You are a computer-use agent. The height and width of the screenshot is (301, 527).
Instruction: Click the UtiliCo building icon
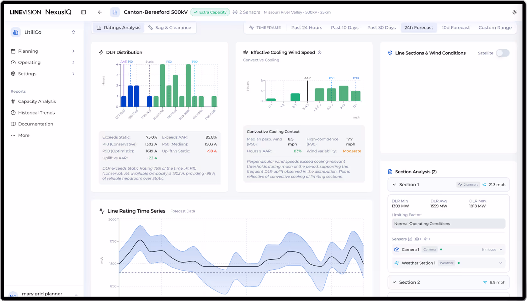click(16, 32)
